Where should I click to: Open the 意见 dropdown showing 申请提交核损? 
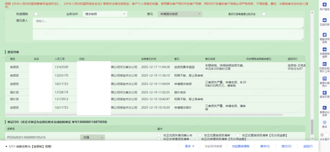pos(180,14)
